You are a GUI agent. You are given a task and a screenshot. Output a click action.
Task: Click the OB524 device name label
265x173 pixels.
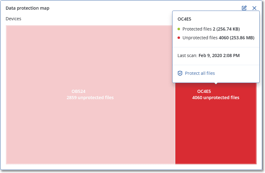pyautogui.click(x=78, y=91)
